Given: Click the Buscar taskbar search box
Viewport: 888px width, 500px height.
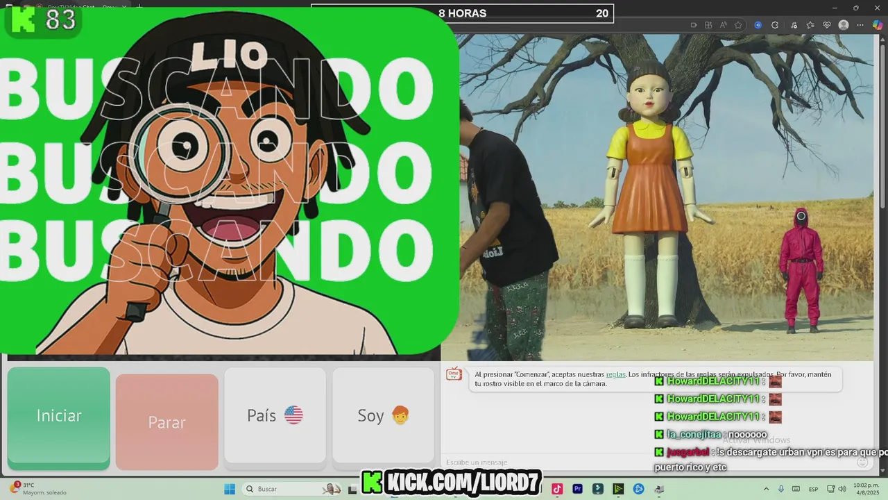Looking at the screenshot, I should [x=293, y=489].
